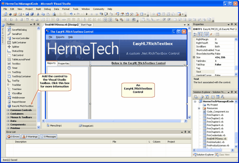
Task: Toggle the 0 Errors filter button
Action: click(x=14, y=137)
